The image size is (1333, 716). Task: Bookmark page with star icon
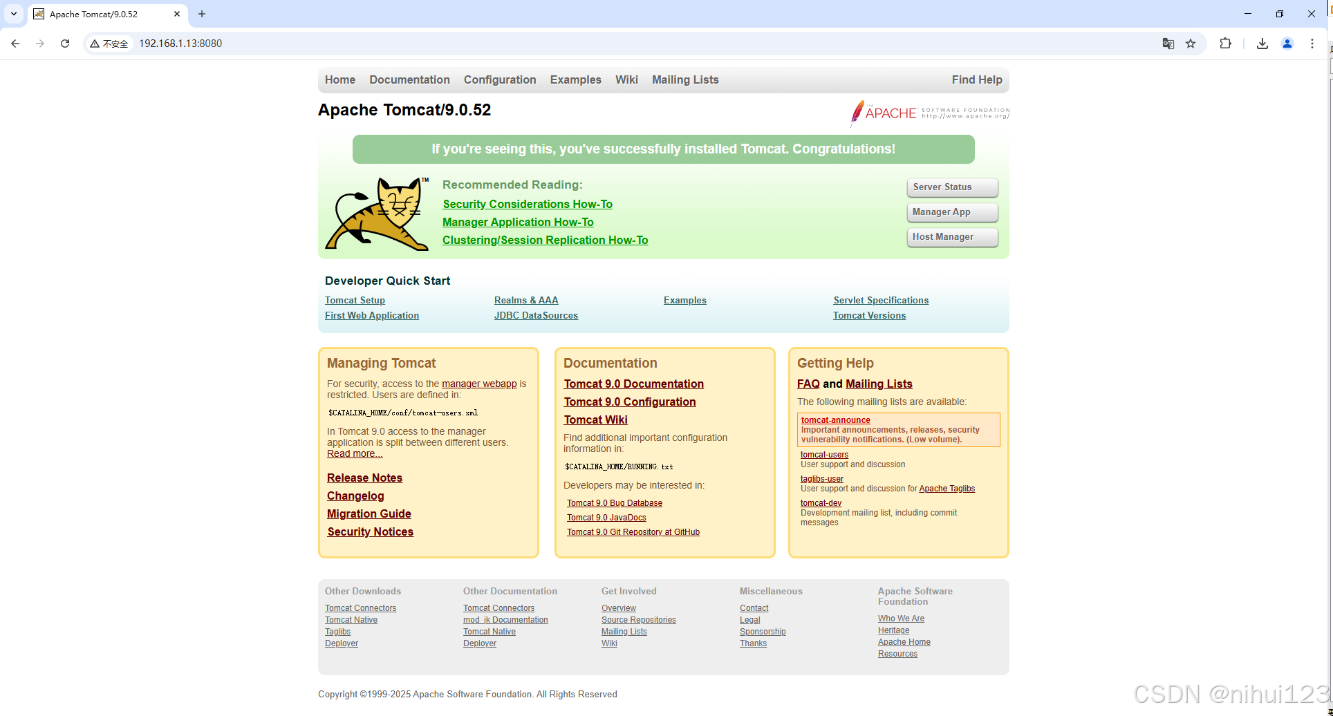coord(1191,44)
